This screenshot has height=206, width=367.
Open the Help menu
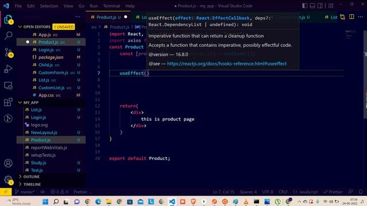click(x=130, y=6)
